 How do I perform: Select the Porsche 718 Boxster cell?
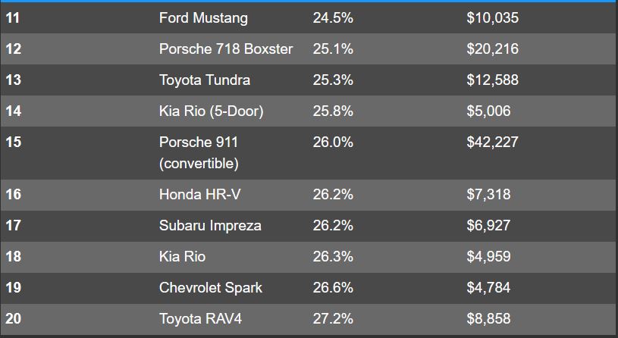click(x=225, y=49)
